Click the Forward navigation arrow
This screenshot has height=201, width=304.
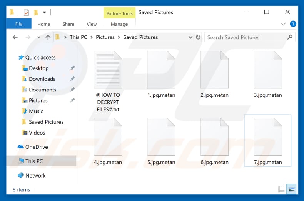tap(28, 37)
